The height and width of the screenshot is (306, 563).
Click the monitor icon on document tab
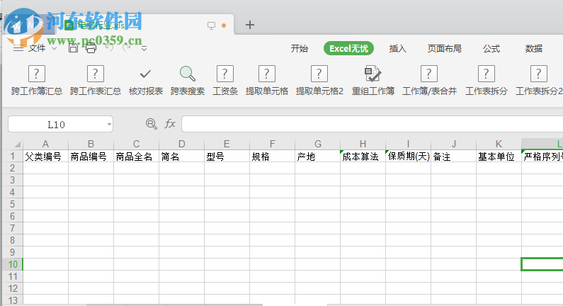tap(211, 25)
